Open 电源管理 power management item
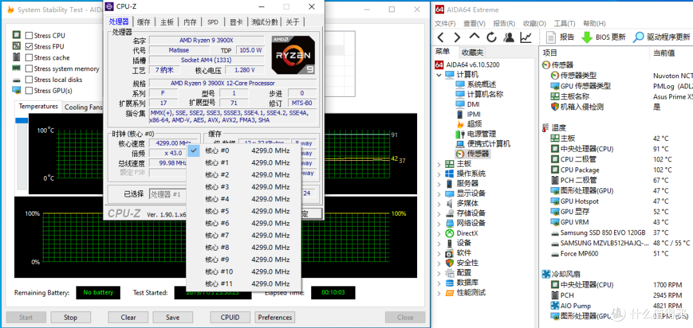This screenshot has height=328, width=693. (475, 134)
